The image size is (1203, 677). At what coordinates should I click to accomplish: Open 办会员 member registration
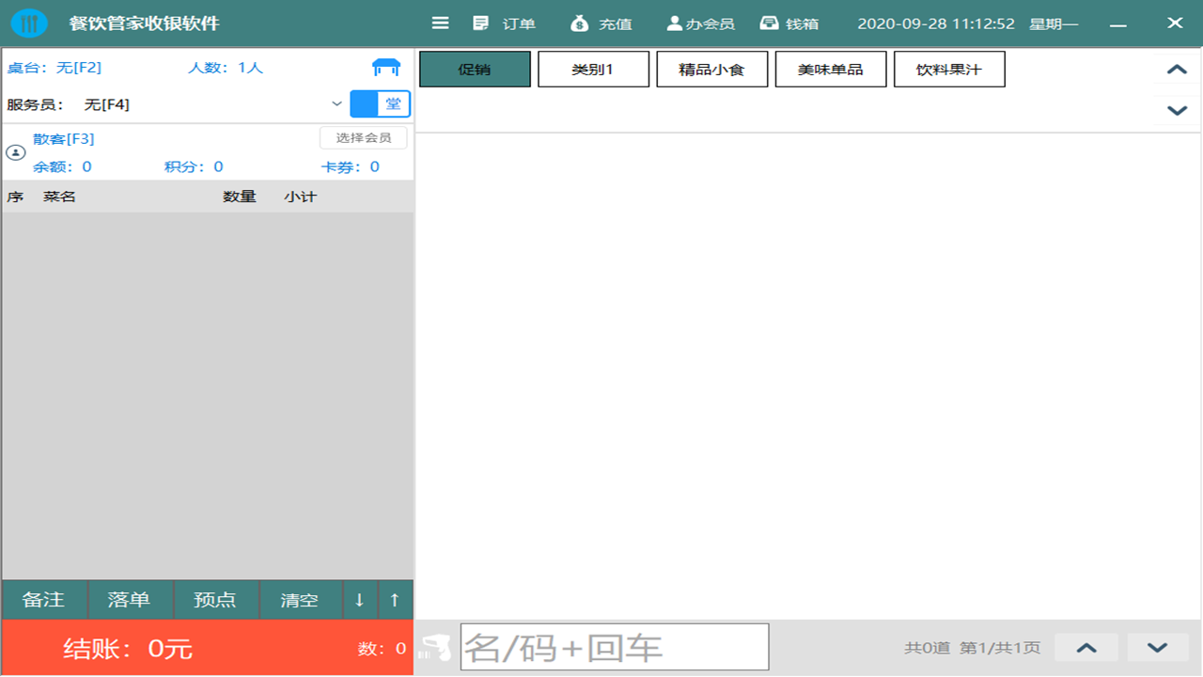pos(700,24)
